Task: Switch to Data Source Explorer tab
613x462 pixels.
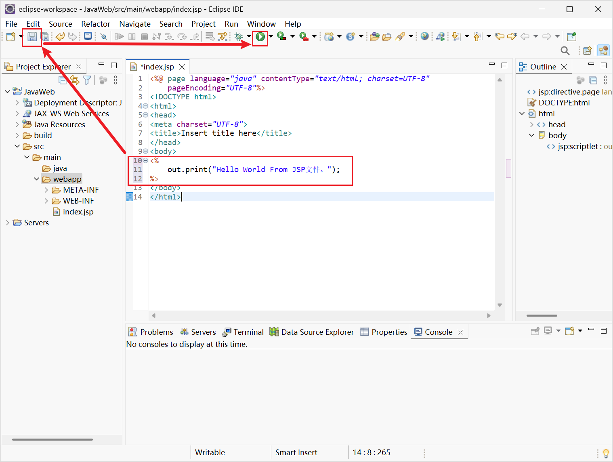Action: [x=312, y=332]
